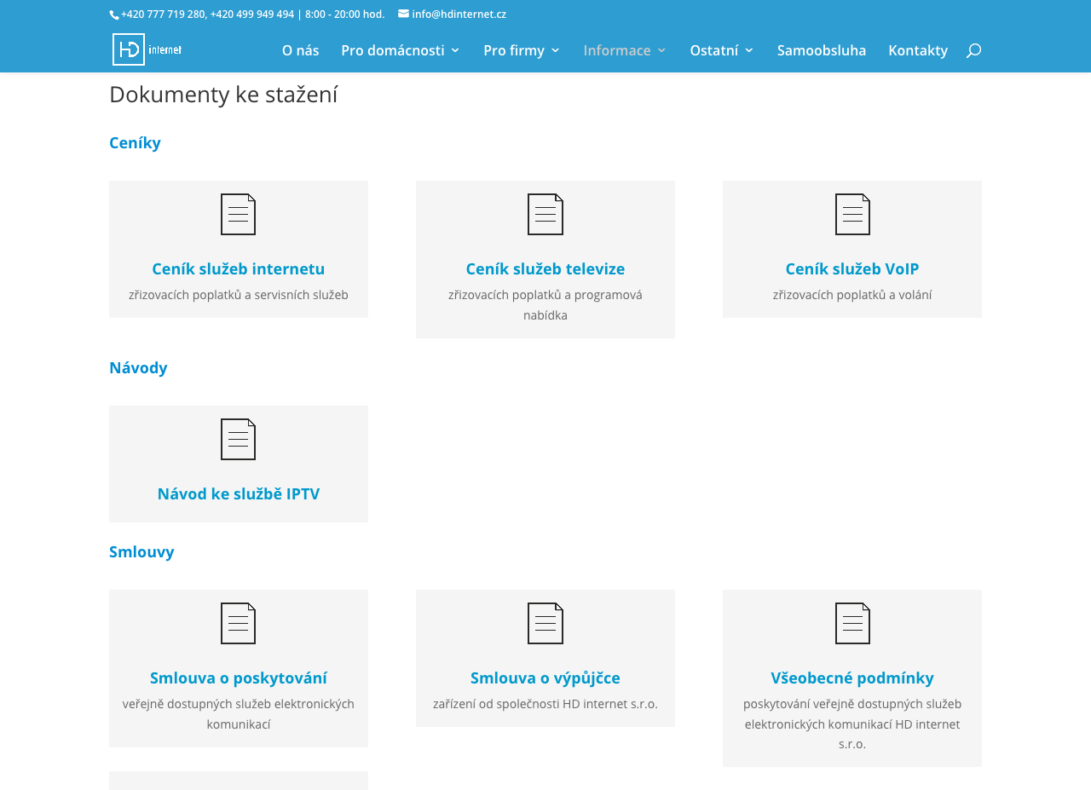Click document icon above Ceník služeb internetu
Screen dimensions: 1091x790
[239, 214]
